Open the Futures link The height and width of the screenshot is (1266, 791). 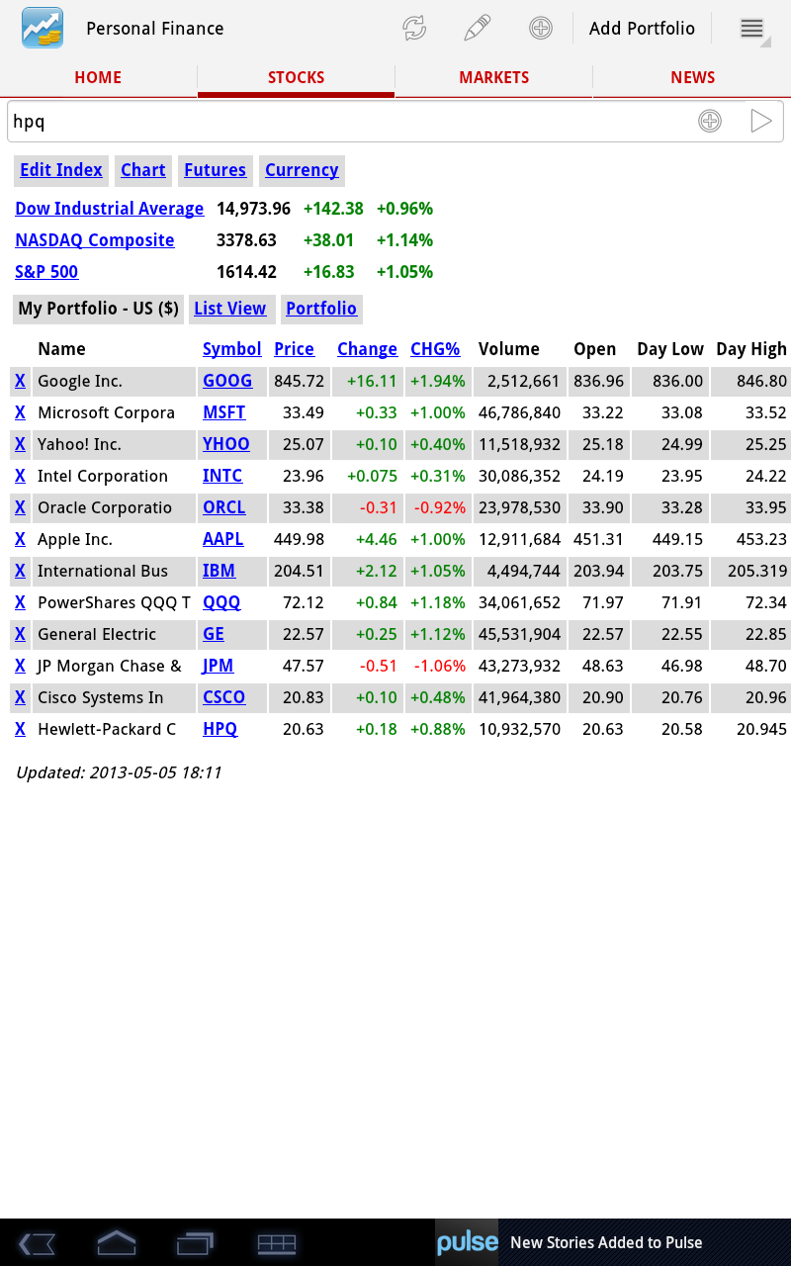215,170
